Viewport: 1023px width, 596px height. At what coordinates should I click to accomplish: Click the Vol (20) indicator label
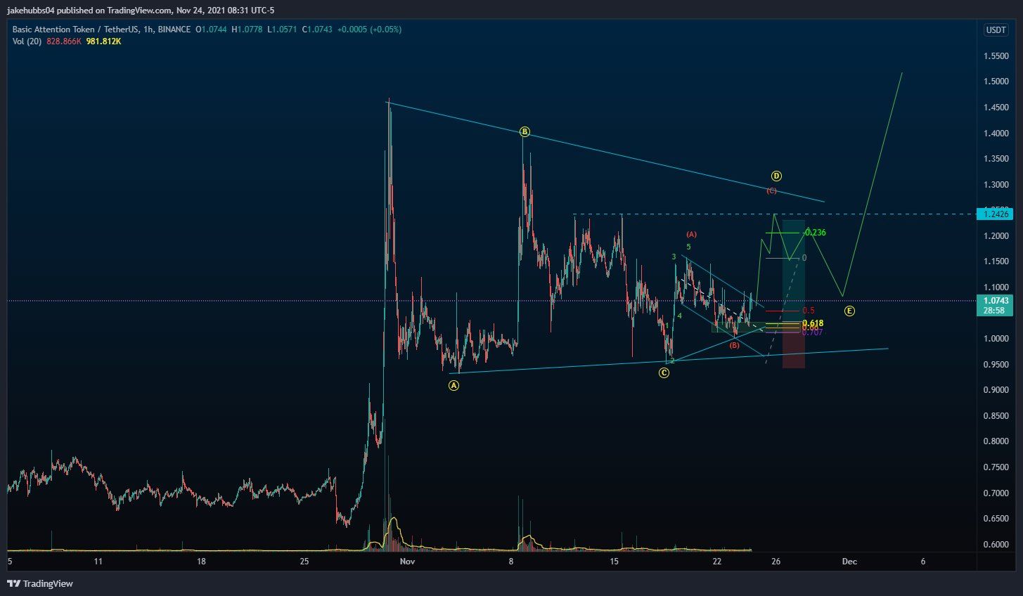[27, 41]
